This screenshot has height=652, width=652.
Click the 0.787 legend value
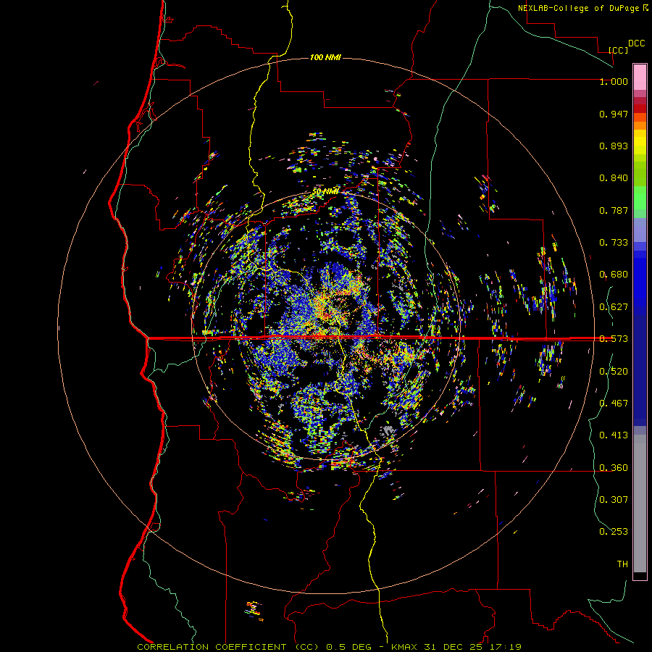[614, 210]
